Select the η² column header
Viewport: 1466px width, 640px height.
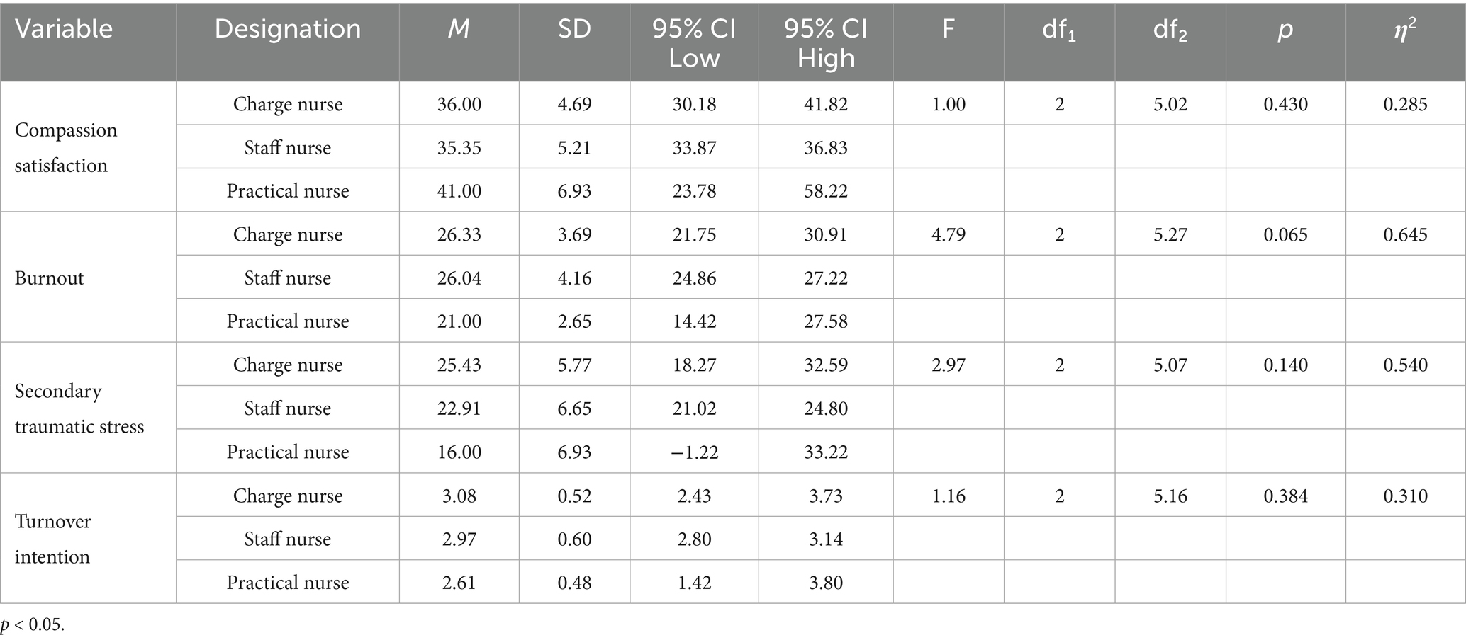click(x=1405, y=29)
